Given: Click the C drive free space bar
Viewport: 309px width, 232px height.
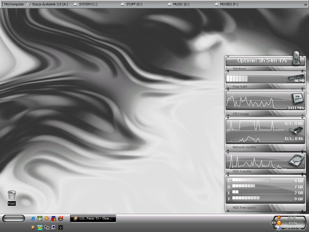Looking at the screenshot, I should 251,180.
